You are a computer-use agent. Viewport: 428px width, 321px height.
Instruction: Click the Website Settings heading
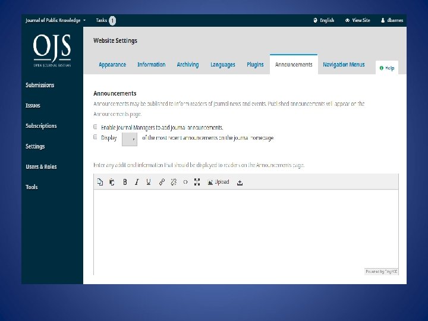click(115, 40)
